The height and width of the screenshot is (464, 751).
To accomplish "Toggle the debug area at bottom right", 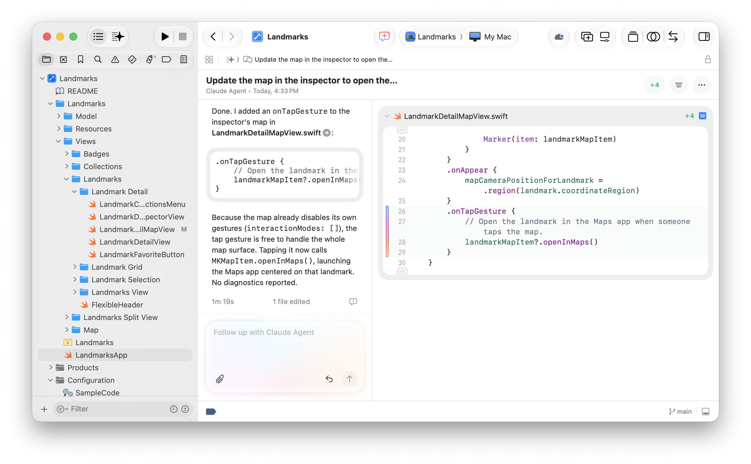I will coord(705,411).
